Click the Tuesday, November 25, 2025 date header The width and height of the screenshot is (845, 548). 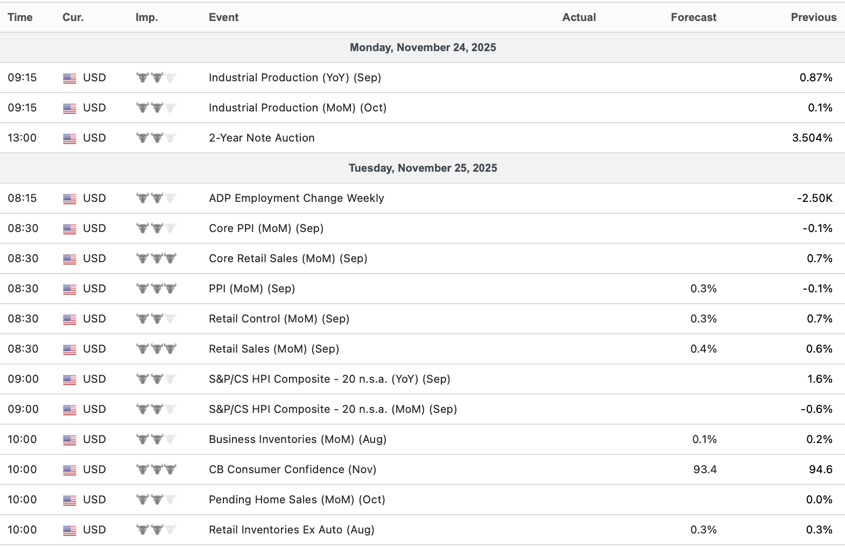(422, 168)
